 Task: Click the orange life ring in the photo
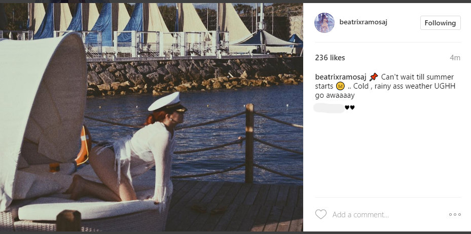[83, 146]
